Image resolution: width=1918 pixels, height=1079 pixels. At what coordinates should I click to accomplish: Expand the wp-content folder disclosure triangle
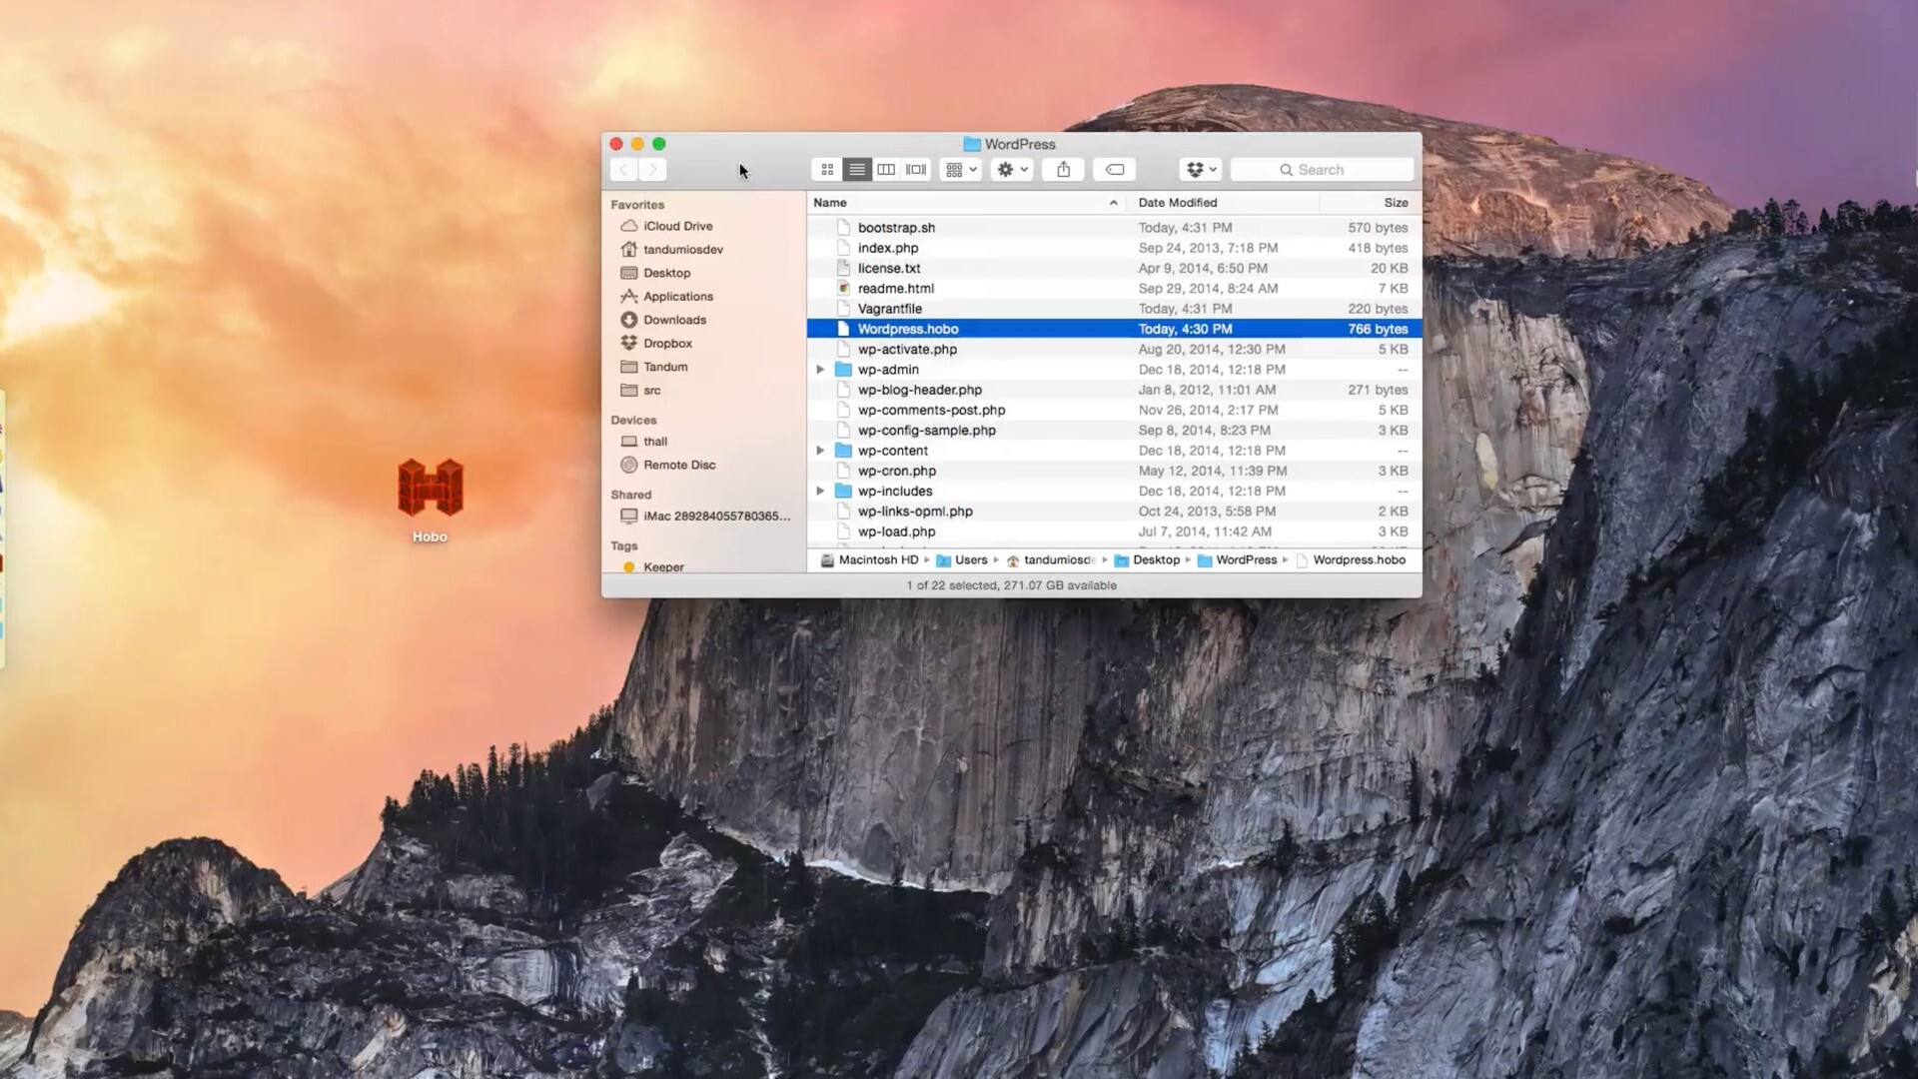[820, 451]
